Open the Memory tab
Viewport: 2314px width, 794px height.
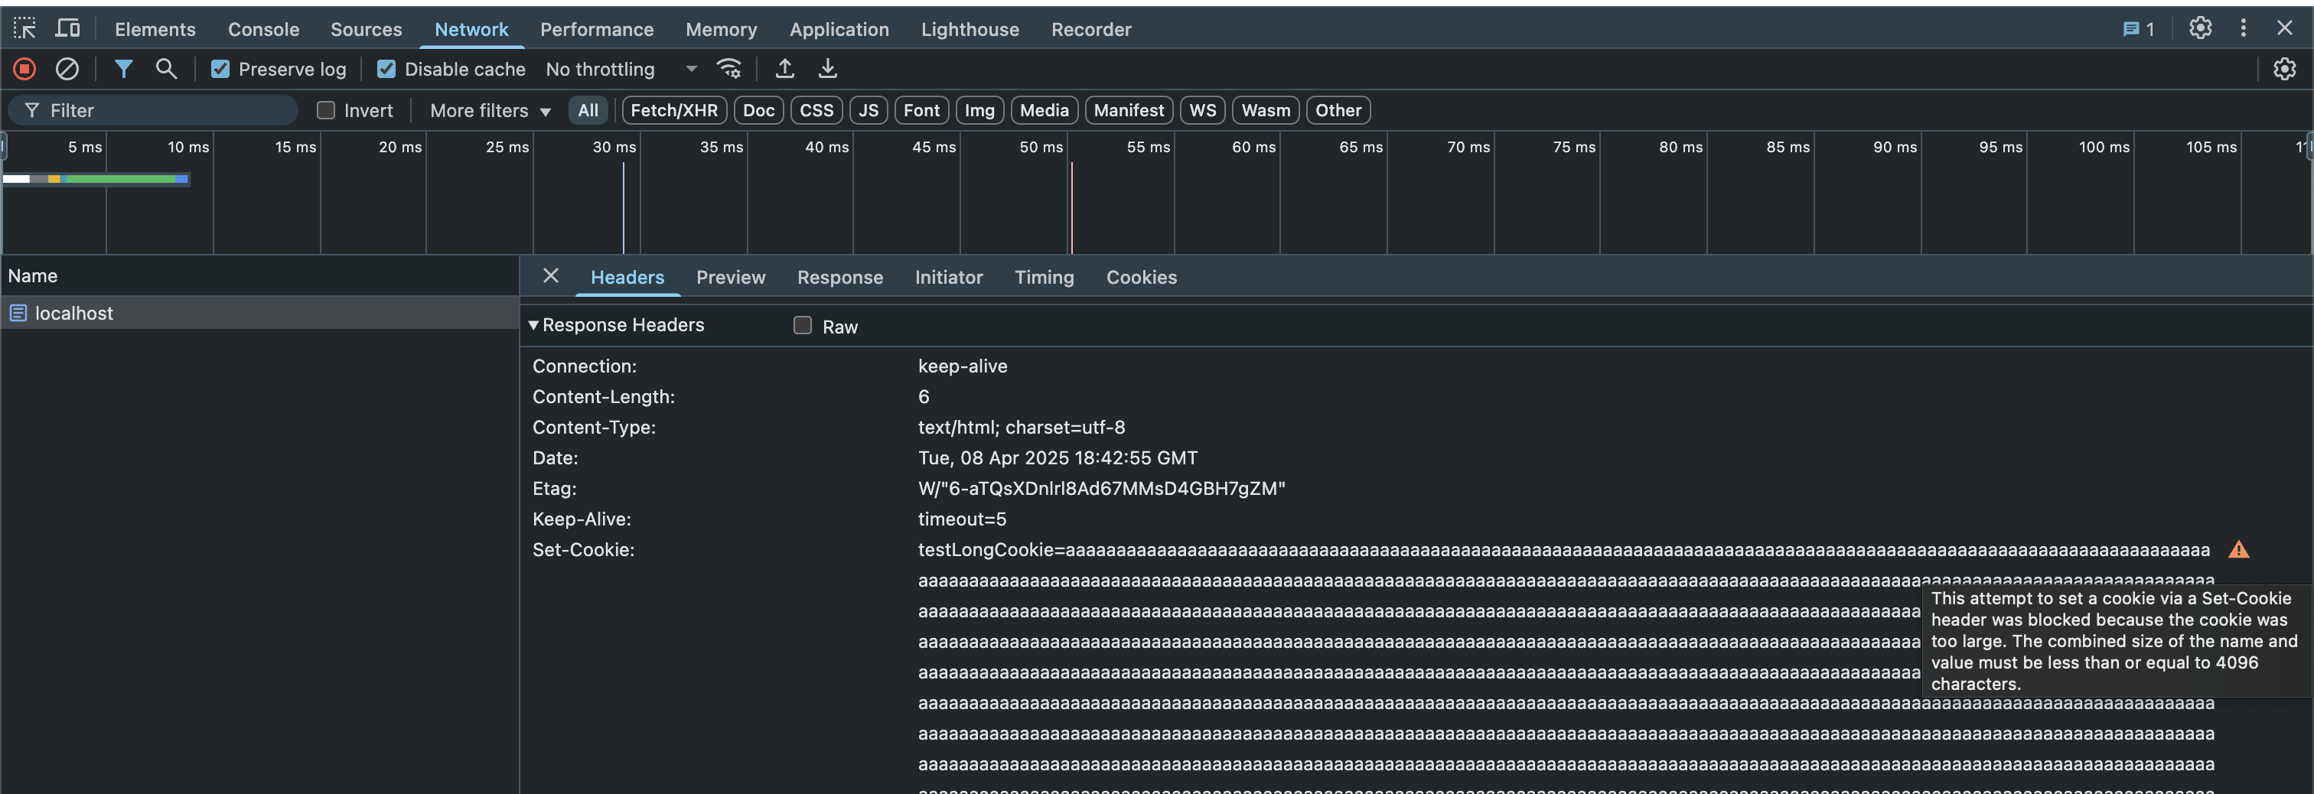(722, 30)
